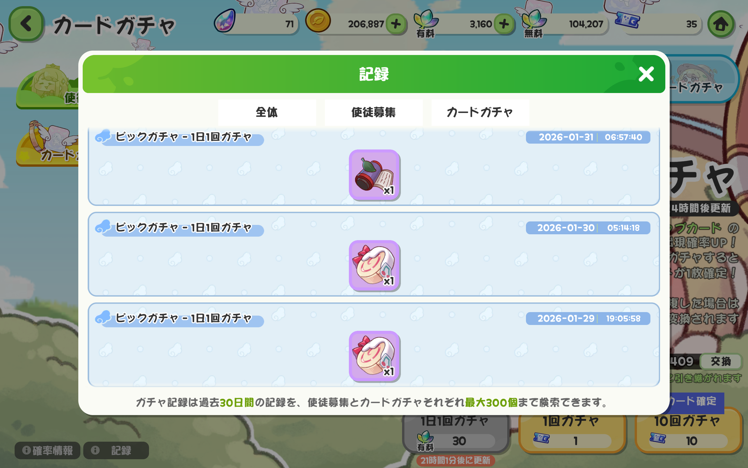The width and height of the screenshot is (748, 468).
Task: Select the purple scroll reward item
Action: (x=374, y=175)
